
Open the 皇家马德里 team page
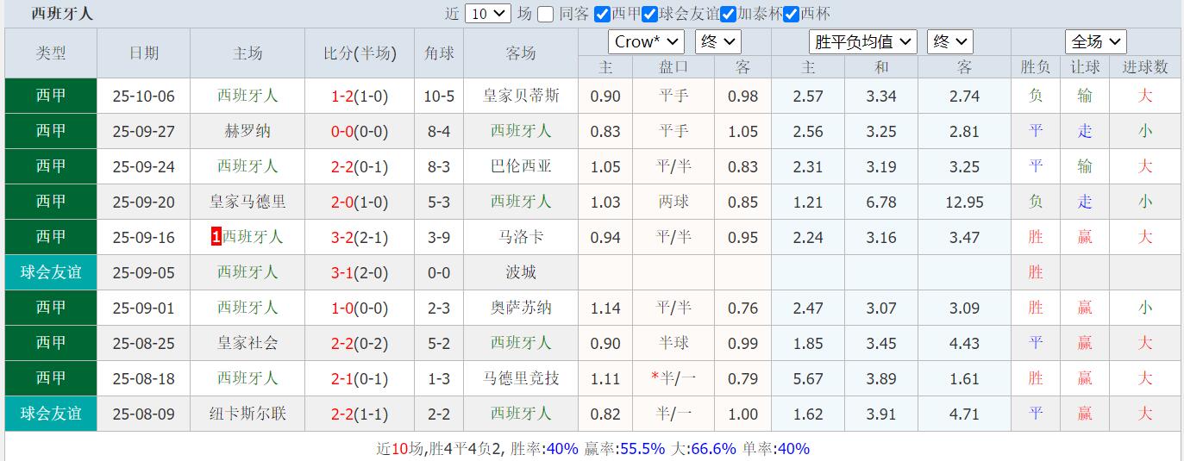(247, 202)
